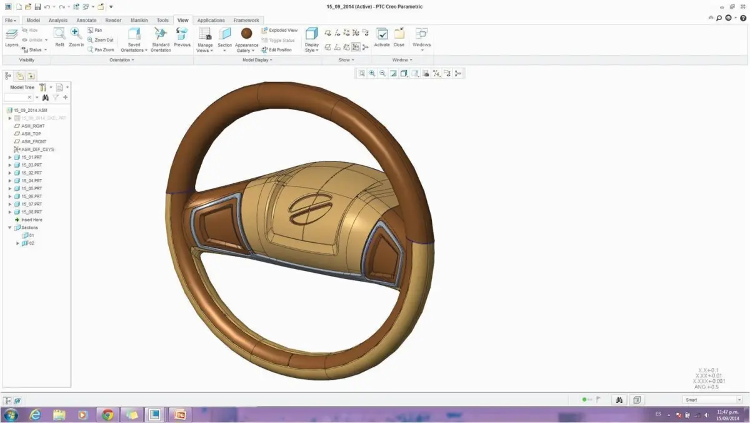Click the plus icon in tree search bar
750x423 pixels.
66,98
